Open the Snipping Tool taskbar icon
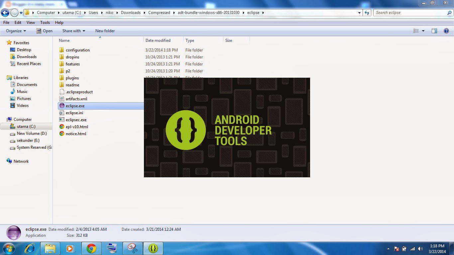Image resolution: width=454 pixels, height=255 pixels. 133,248
